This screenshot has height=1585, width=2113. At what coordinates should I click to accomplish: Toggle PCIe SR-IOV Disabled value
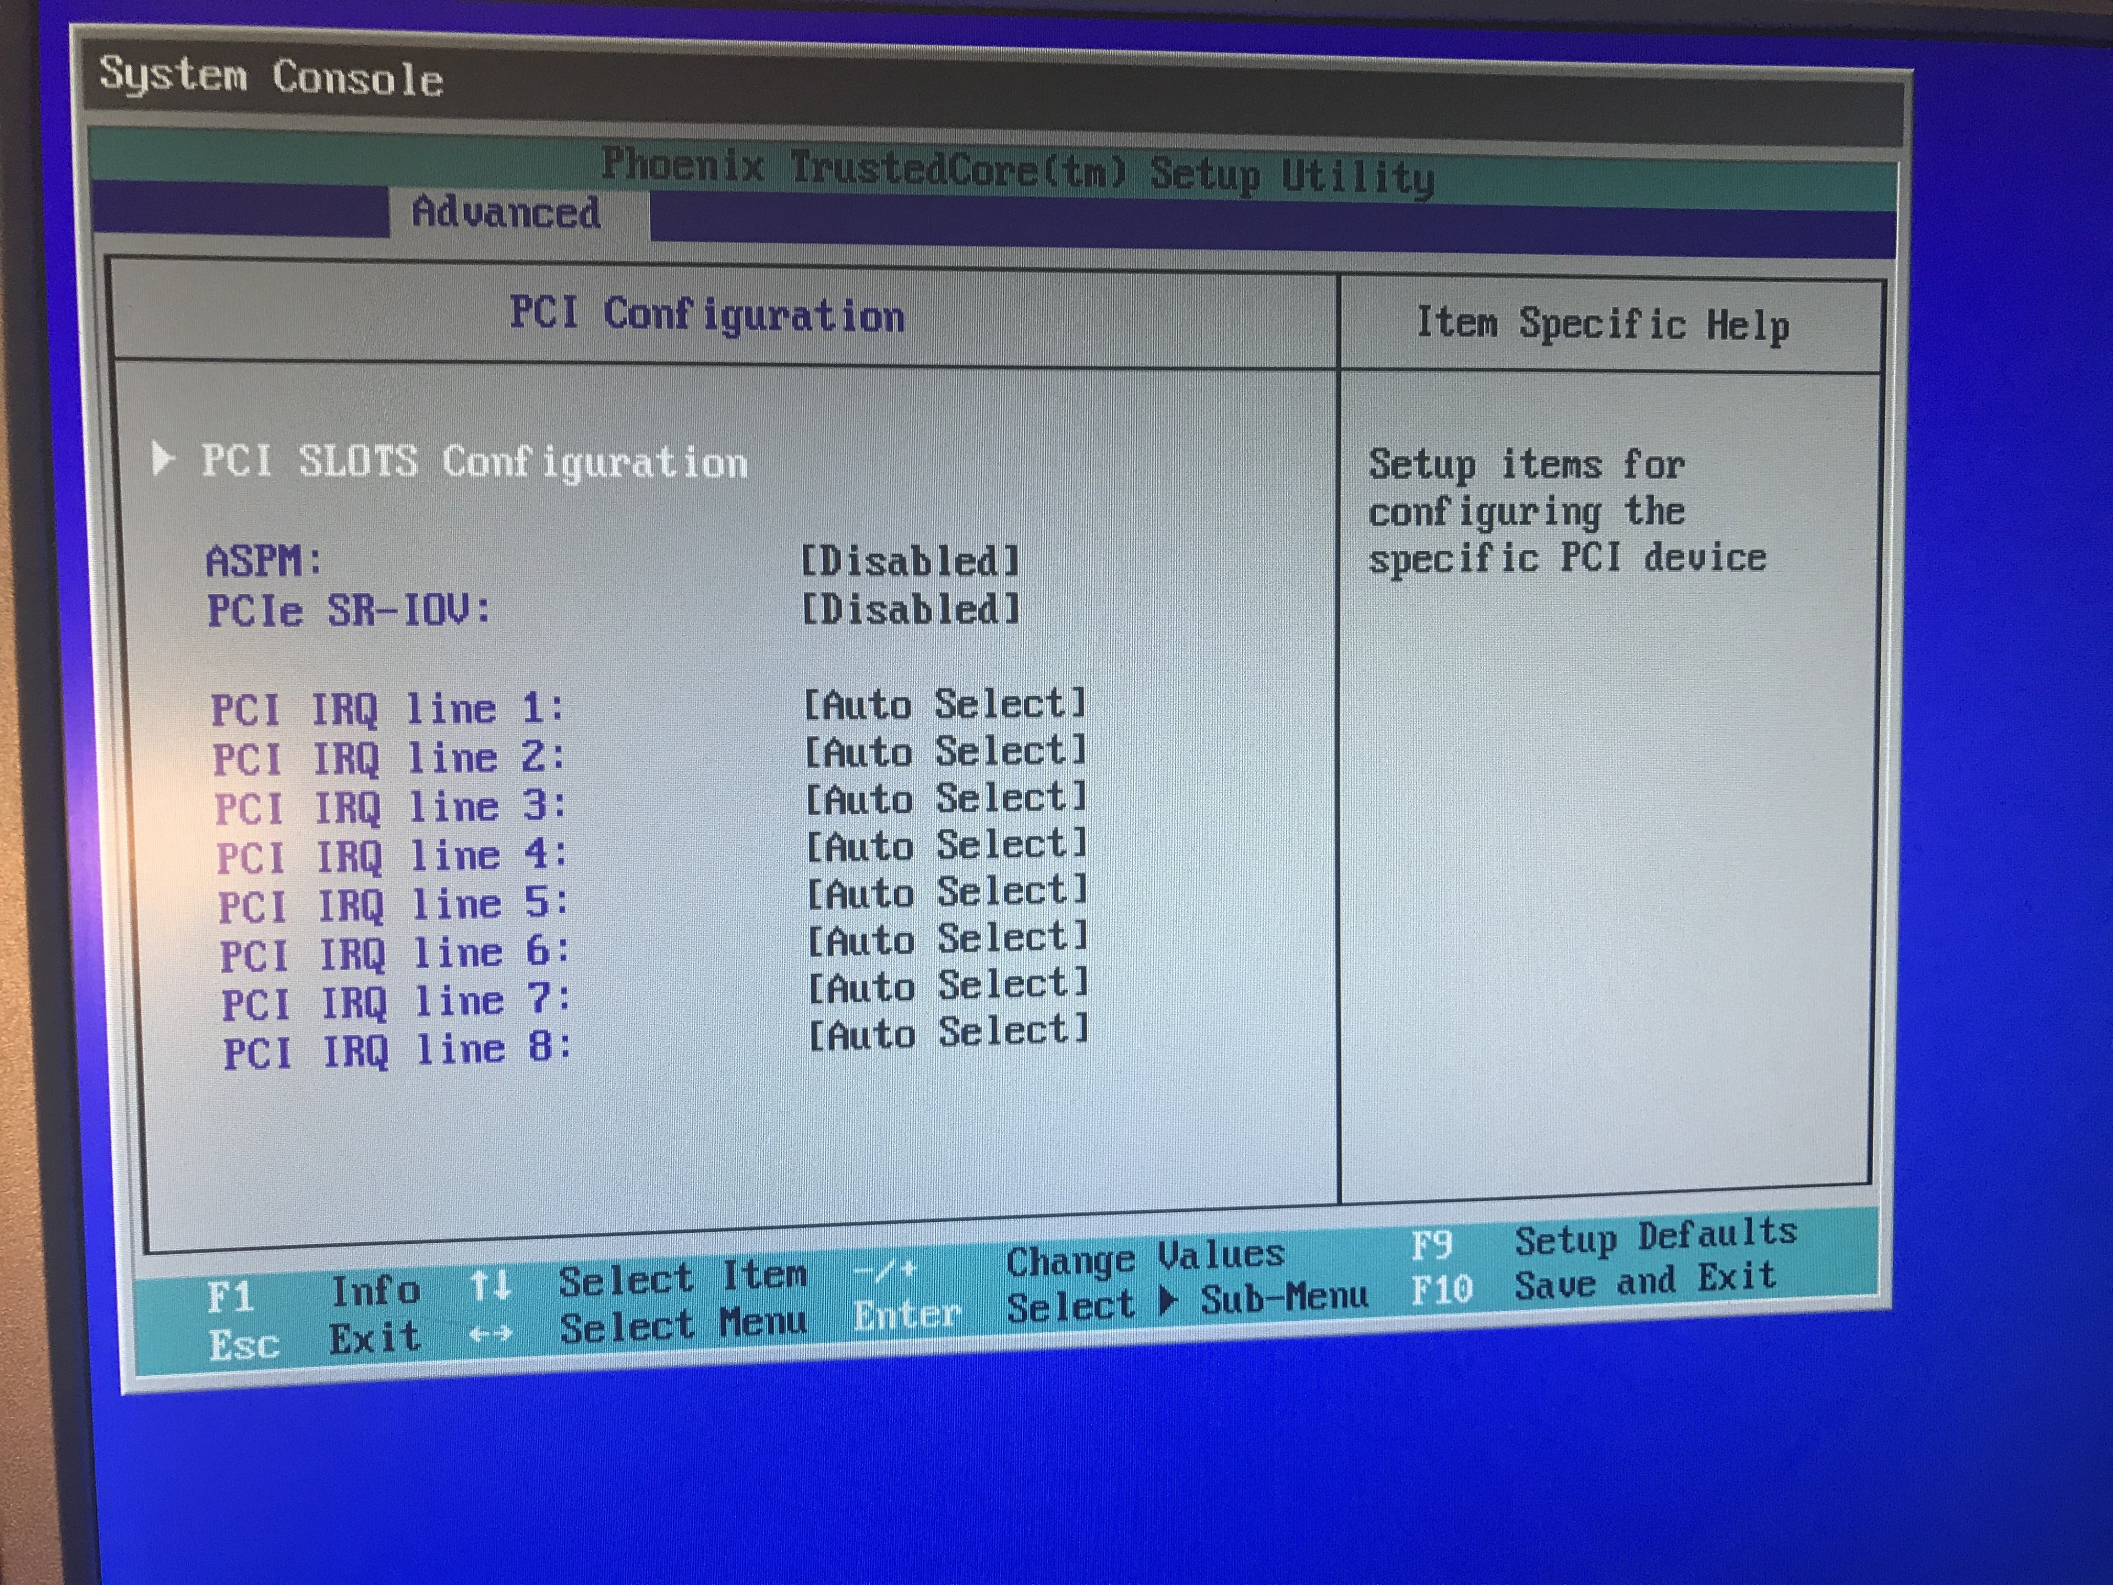point(910,610)
